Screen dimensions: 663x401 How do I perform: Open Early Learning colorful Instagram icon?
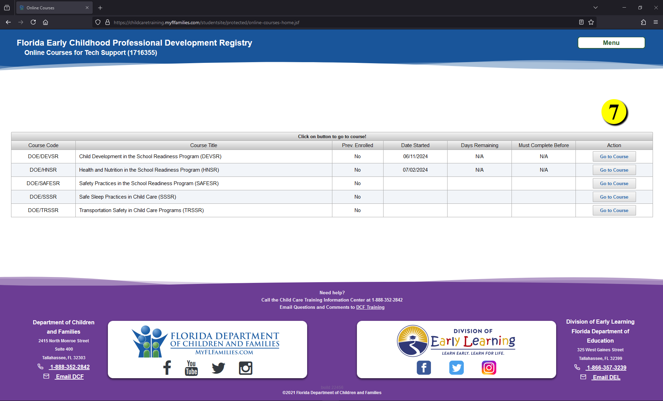[489, 367]
